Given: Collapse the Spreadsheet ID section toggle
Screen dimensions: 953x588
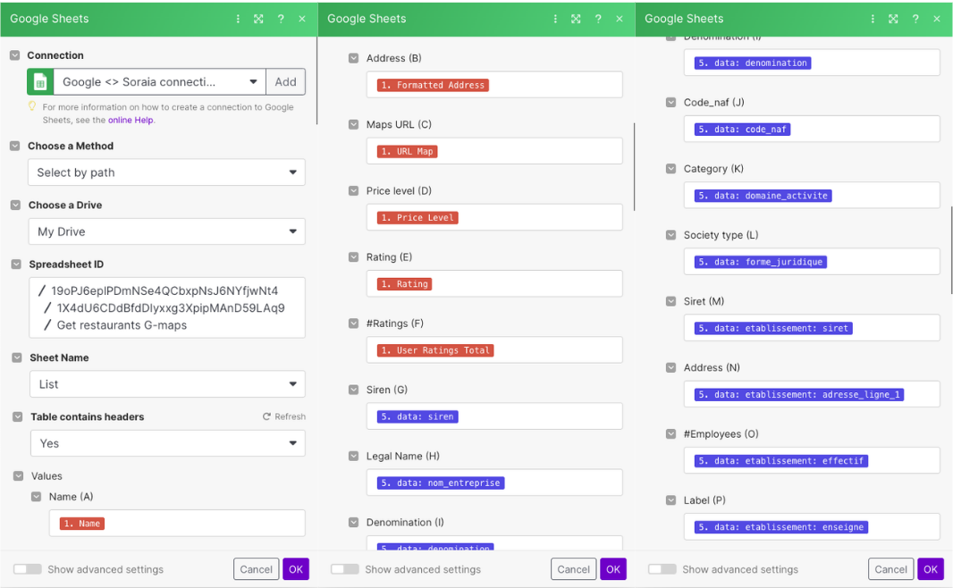Looking at the screenshot, I should point(16,265).
